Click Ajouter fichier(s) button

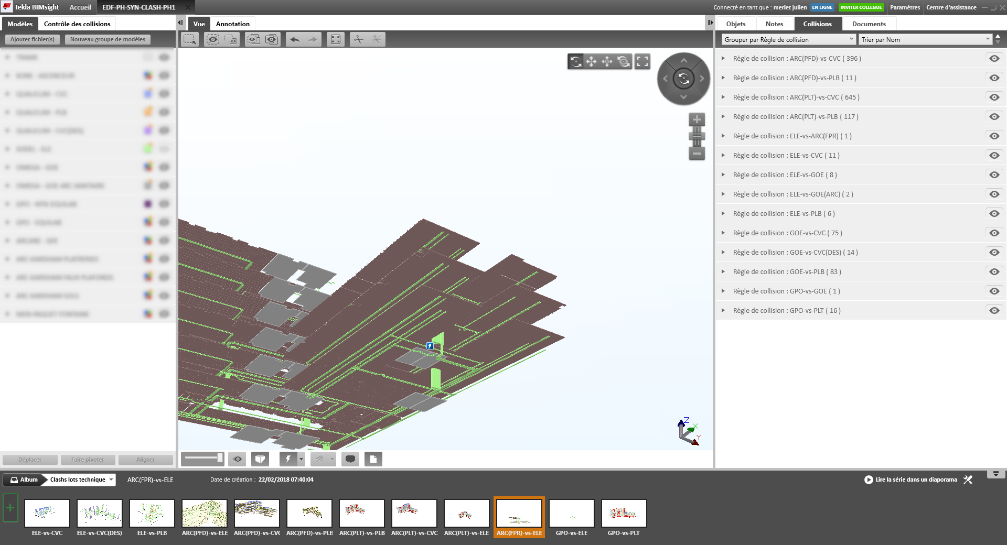click(33, 39)
